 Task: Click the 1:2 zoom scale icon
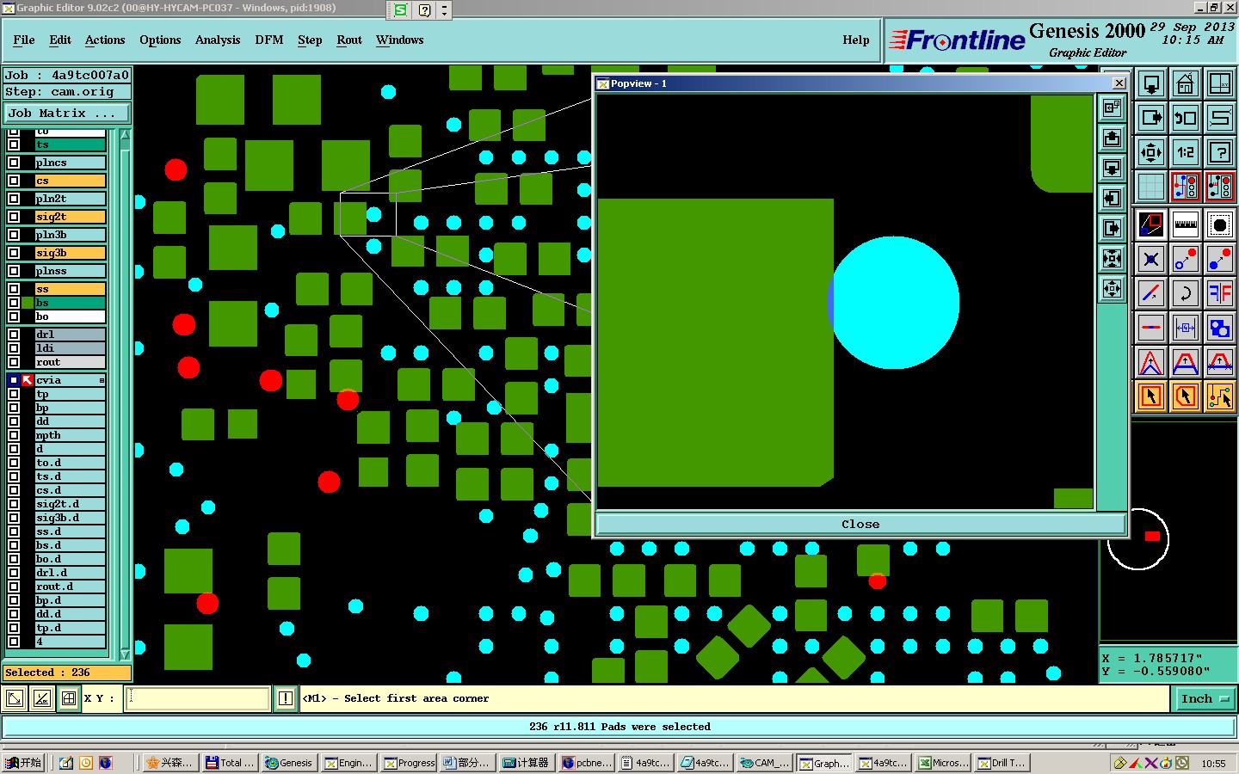pos(1186,152)
